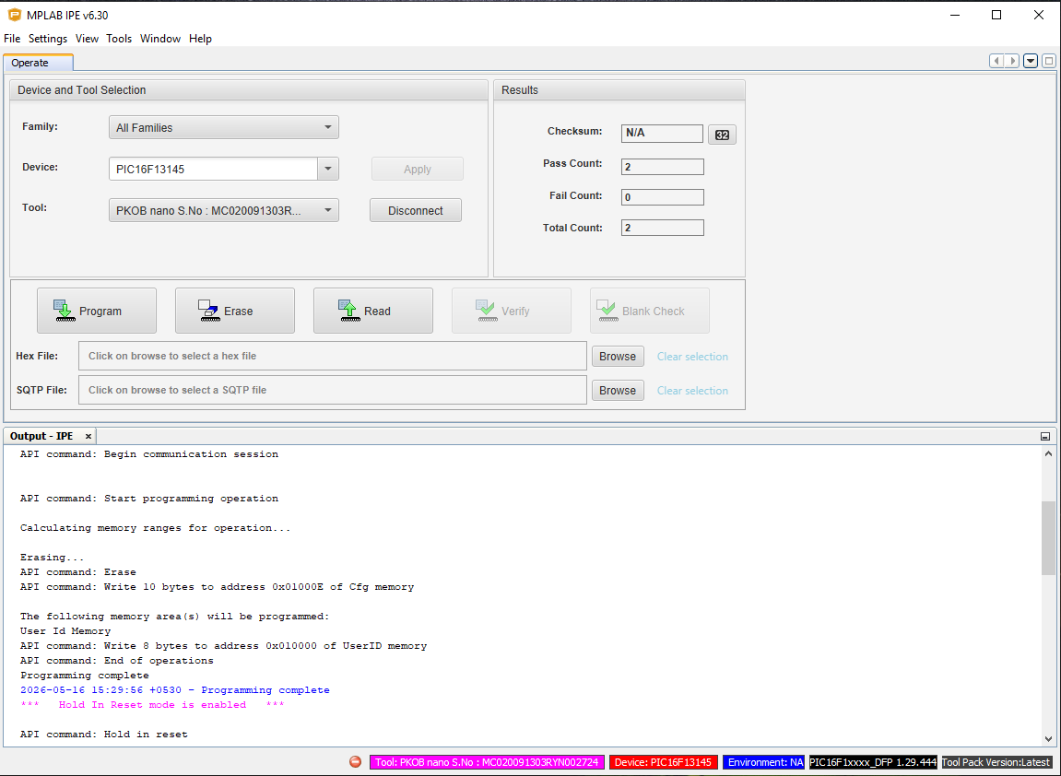Image resolution: width=1061 pixels, height=776 pixels.
Task: Minimize the Output panel using its icon
Action: [x=1045, y=436]
